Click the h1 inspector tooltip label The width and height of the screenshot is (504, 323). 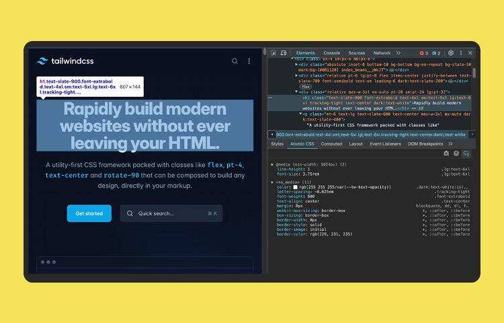tap(90, 87)
